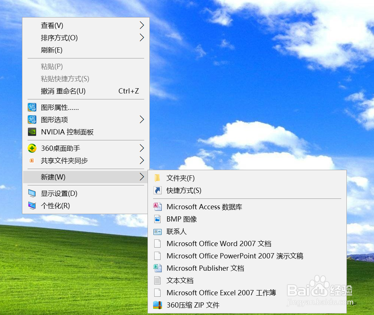The height and width of the screenshot is (315, 374).
Task: Create a new 文本文档
Action: 180,280
